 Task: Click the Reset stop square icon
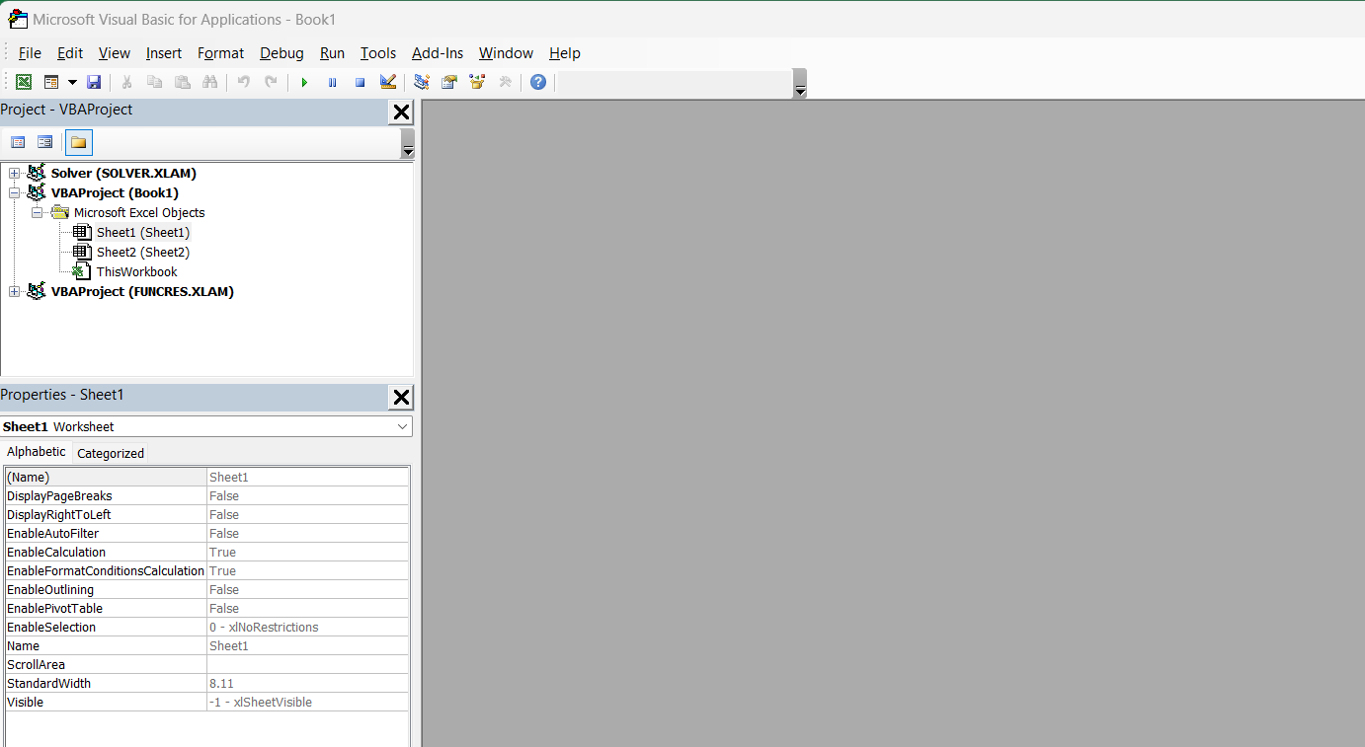pyautogui.click(x=360, y=82)
